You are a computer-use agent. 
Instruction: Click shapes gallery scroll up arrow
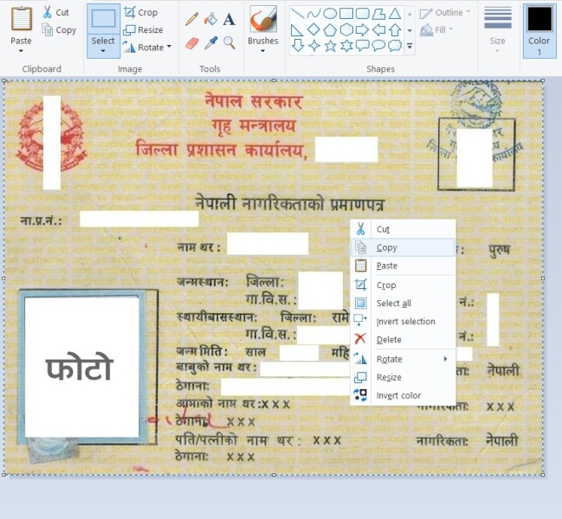pyautogui.click(x=410, y=14)
